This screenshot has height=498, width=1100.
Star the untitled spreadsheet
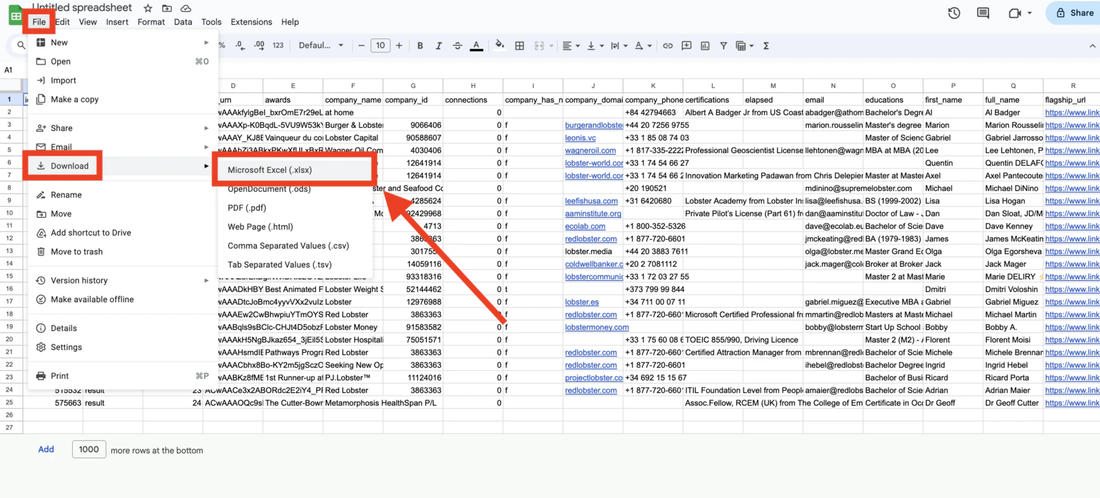tap(148, 8)
